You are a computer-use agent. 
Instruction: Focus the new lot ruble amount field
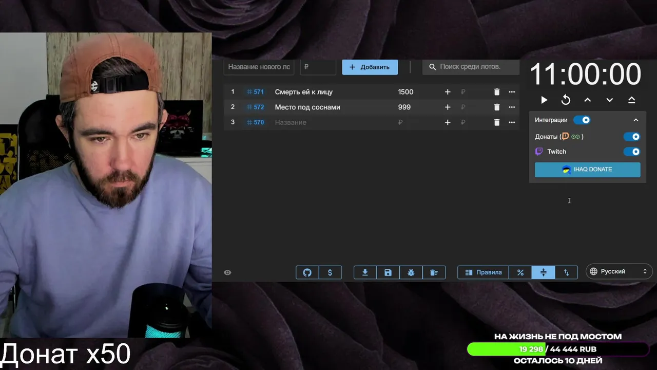point(318,67)
